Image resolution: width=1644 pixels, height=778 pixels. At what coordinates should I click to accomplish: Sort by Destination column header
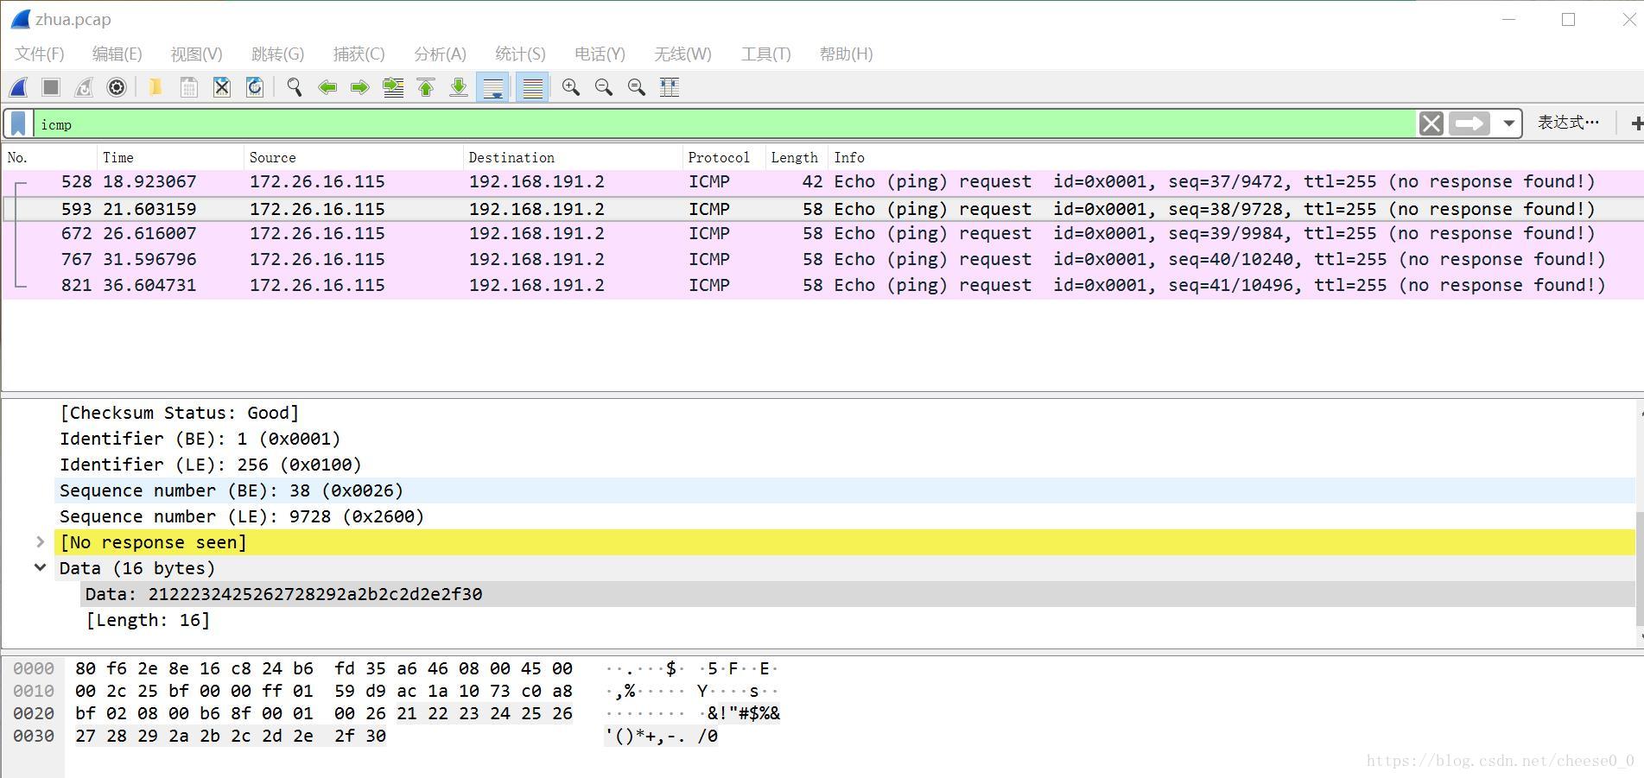pyautogui.click(x=573, y=157)
